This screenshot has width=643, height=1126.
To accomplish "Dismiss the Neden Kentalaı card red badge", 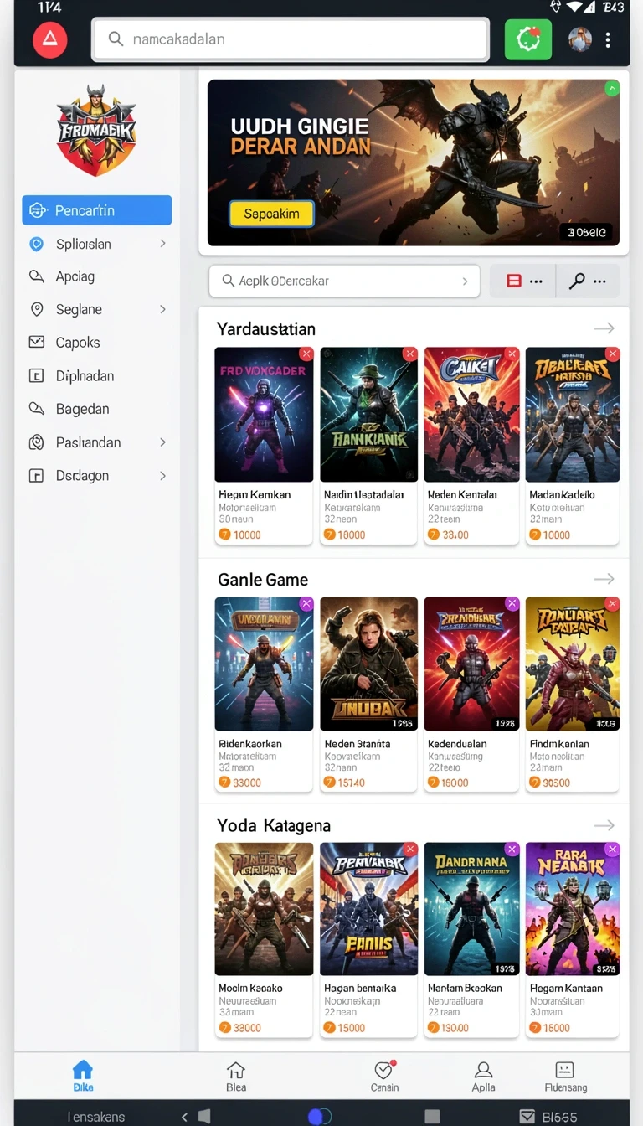I will 512,354.
